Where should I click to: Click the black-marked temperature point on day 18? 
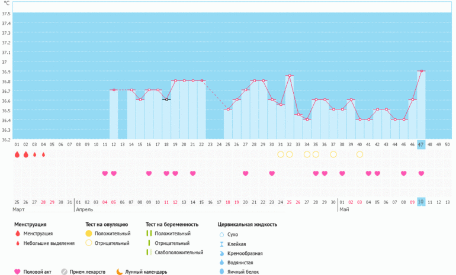point(166,99)
